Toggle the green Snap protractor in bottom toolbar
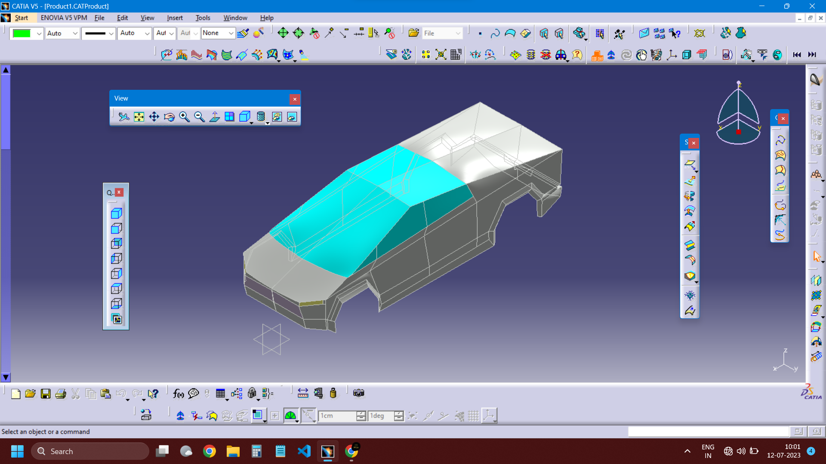This screenshot has height=464, width=826. (x=291, y=415)
